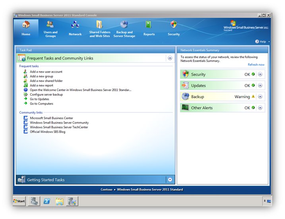Image resolution: width=285 pixels, height=219 pixels.
Task: Click Add a new user account
Action: pyautogui.click(x=46, y=72)
